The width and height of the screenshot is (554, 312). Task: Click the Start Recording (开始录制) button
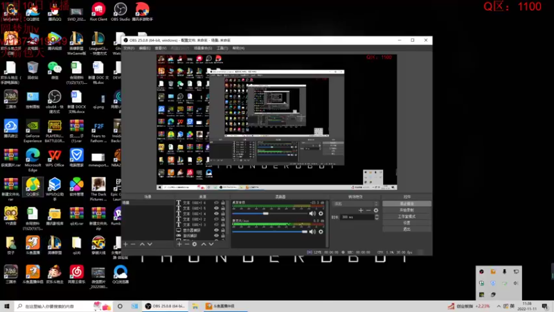click(x=406, y=210)
